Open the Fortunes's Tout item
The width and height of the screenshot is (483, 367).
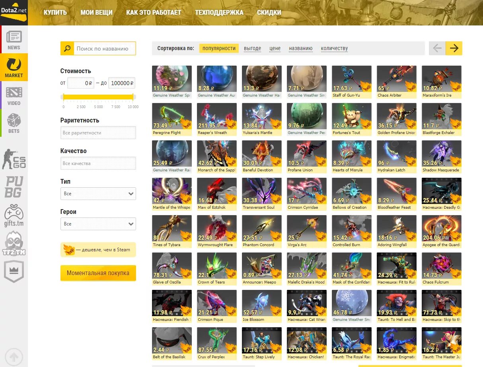[352, 119]
